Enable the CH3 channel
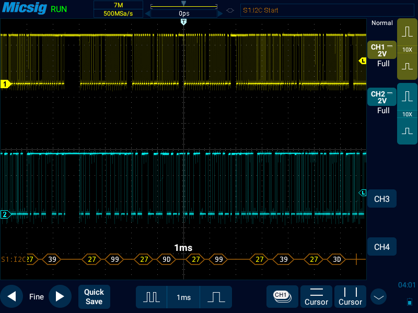 tap(382, 199)
